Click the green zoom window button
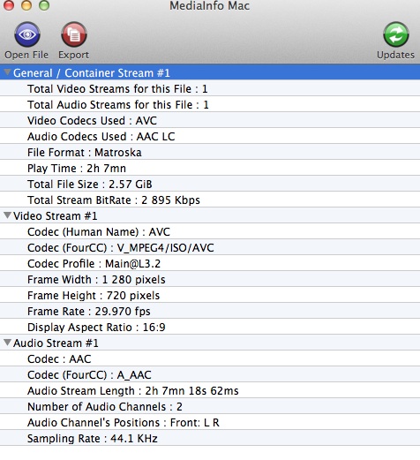Image resolution: width=420 pixels, height=460 pixels. [44, 5]
